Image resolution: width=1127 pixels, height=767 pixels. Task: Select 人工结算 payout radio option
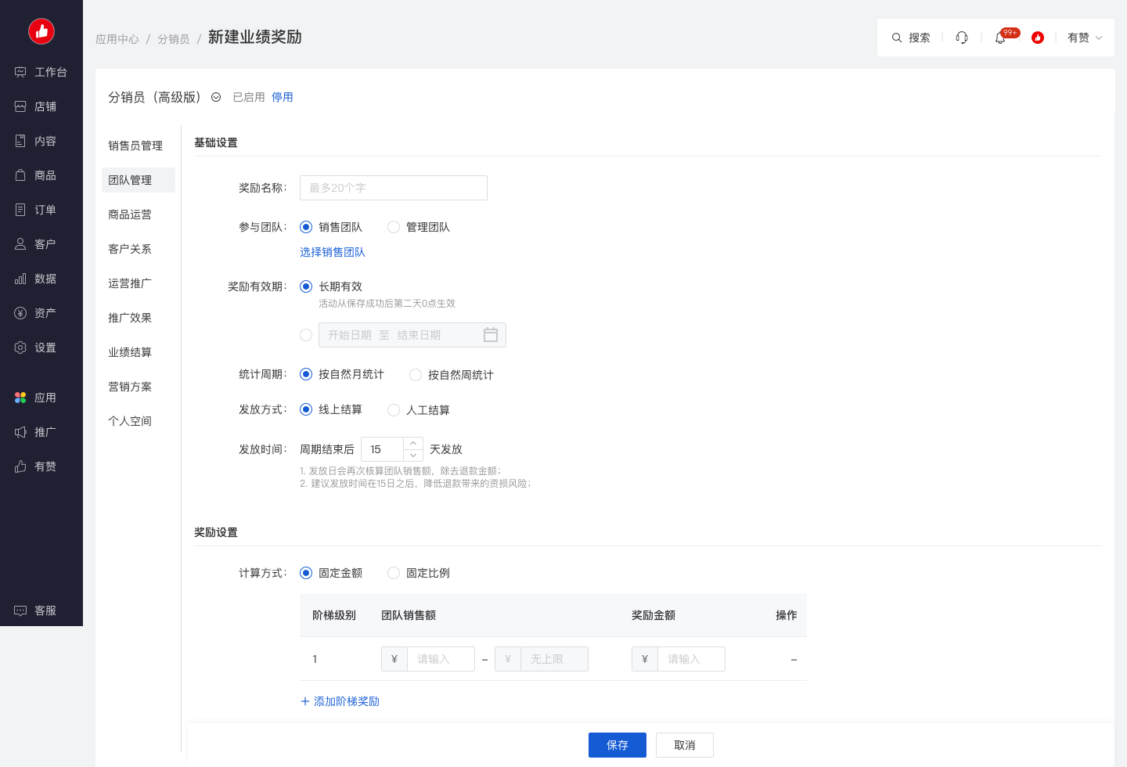pos(394,410)
